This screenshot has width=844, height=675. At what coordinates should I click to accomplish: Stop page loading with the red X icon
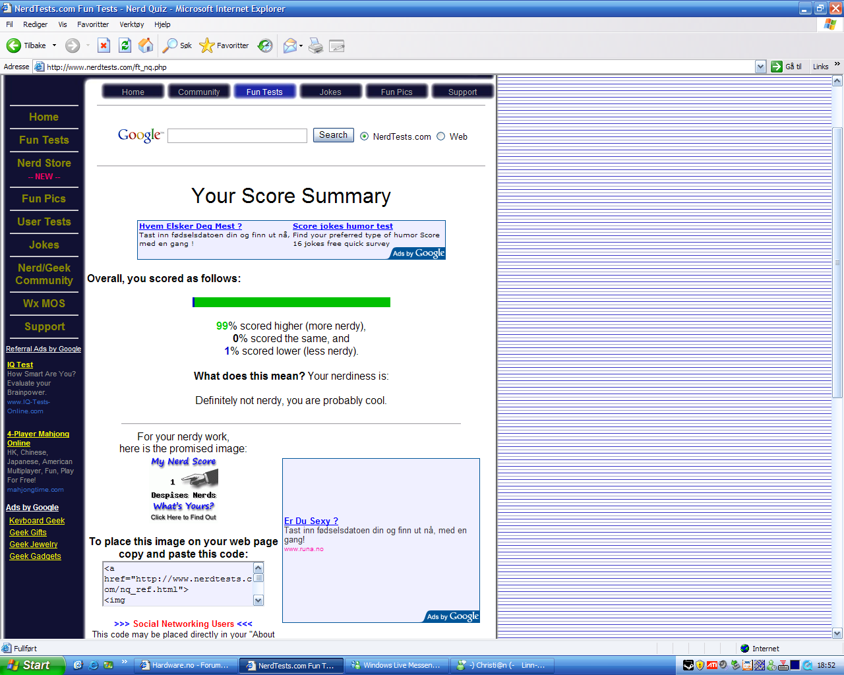[x=104, y=45]
